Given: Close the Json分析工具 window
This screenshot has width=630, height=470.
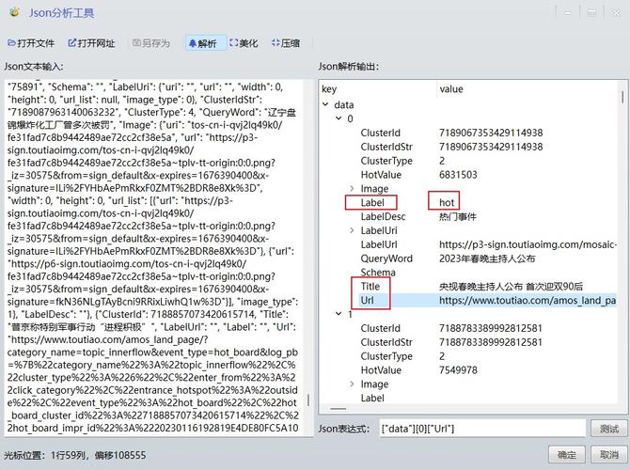Looking at the screenshot, I should [x=616, y=13].
